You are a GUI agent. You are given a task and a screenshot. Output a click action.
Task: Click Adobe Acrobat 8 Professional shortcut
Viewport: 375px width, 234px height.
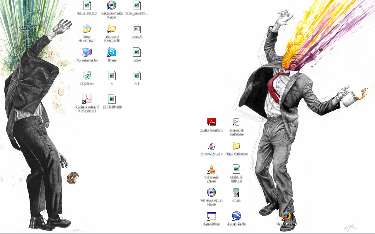[x=87, y=99]
